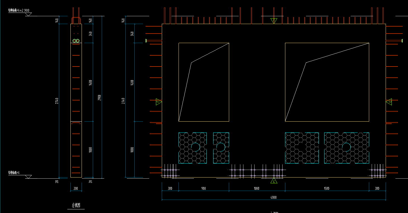Select the 20 dimension right of the section base
The height and width of the screenshot is (213, 408).
pyautogui.click(x=91, y=182)
